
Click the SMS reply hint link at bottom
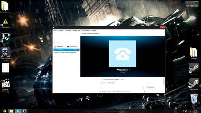pyautogui.click(x=118, y=92)
